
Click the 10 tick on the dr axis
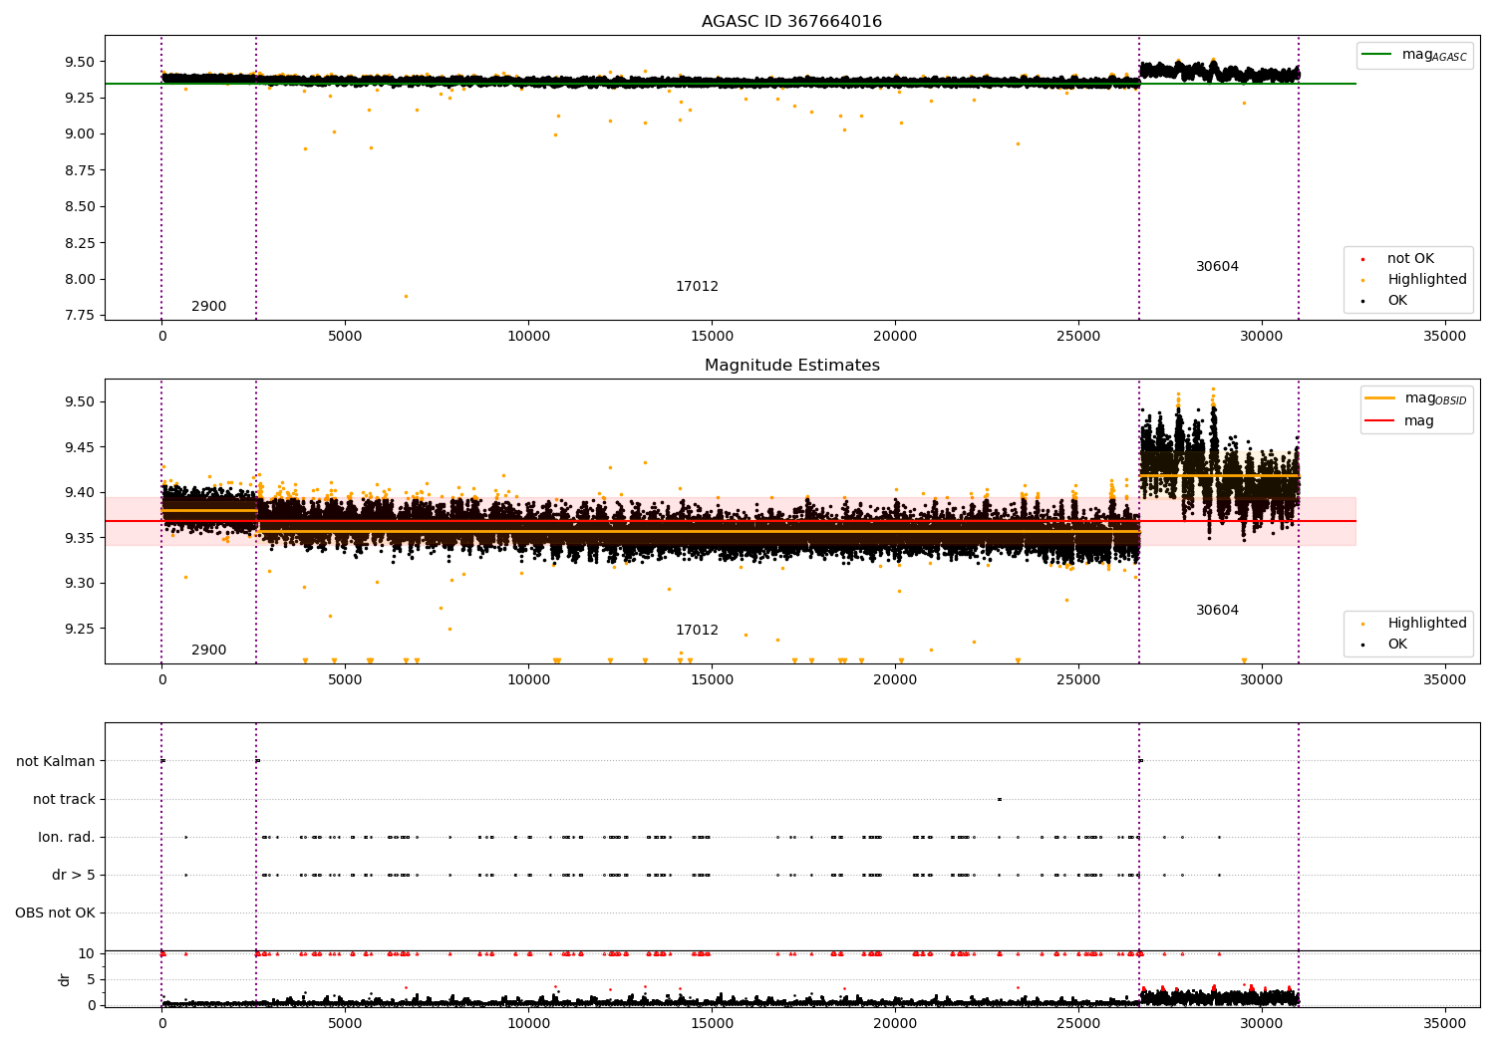(x=87, y=954)
